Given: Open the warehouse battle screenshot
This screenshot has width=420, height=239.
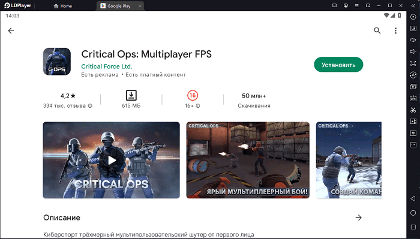Looking at the screenshot, I should (x=248, y=160).
